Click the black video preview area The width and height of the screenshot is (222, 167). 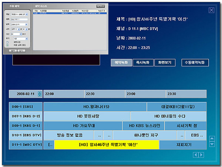56,60
